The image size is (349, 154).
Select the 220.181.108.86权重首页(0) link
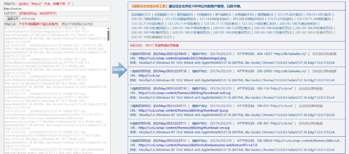pyautogui.click(x=273, y=28)
